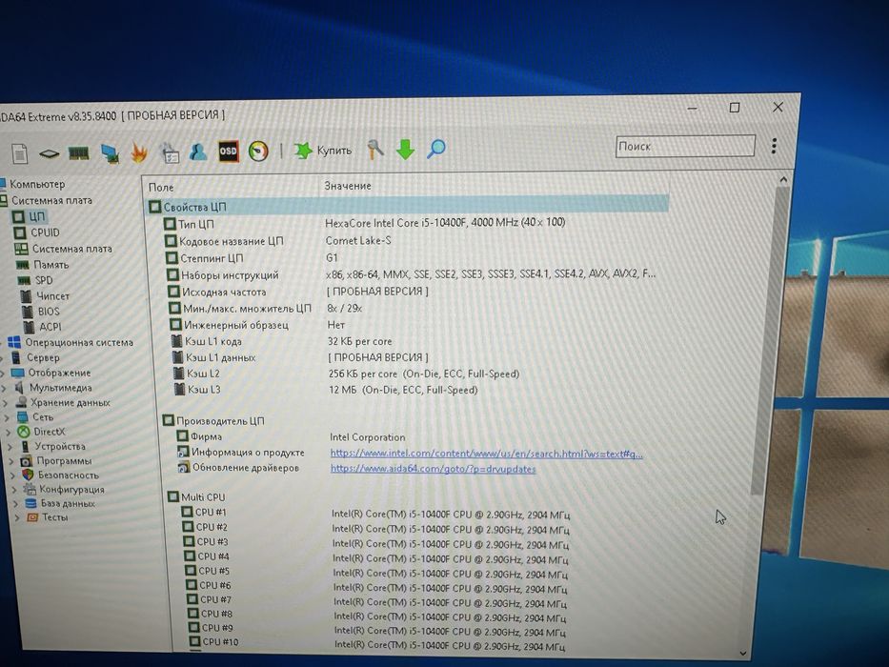Viewport: 889px width, 667px height.
Task: Open Чипсет page in the tree
Action: pyautogui.click(x=52, y=295)
